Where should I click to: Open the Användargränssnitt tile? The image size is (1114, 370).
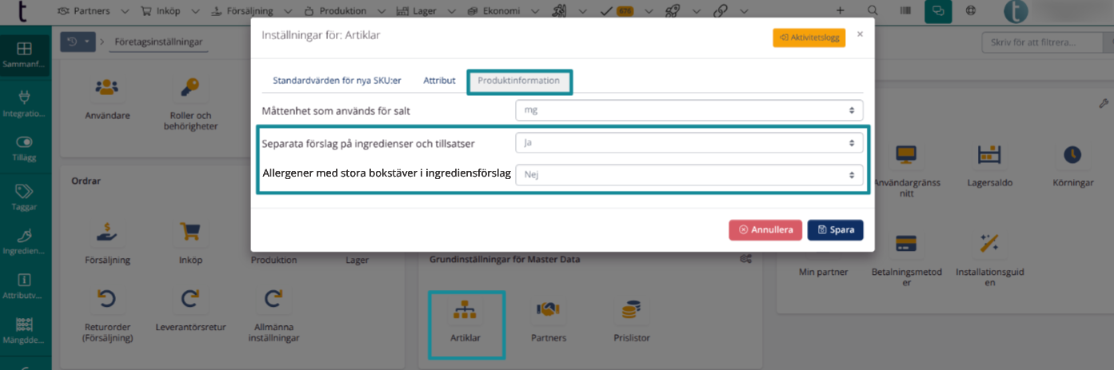(907, 169)
